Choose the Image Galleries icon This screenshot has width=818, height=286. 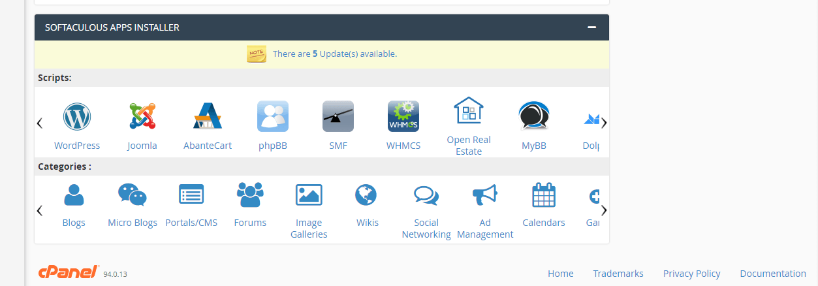click(309, 195)
